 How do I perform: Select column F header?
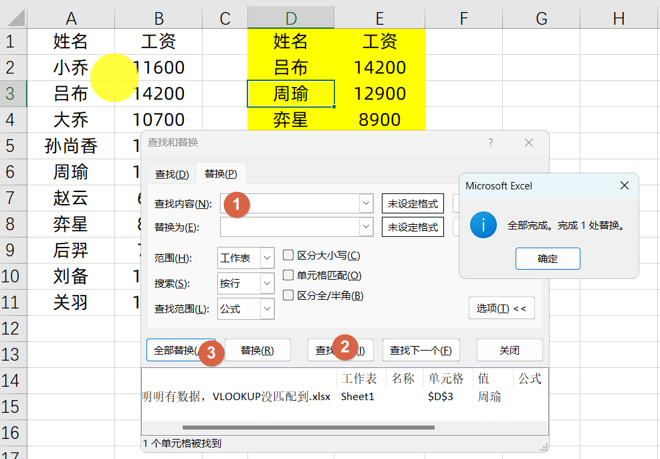463,18
